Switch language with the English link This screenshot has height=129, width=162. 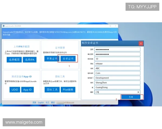click(41, 102)
